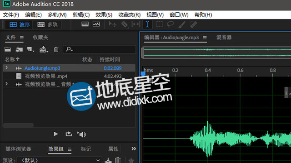Click the Open File folder icon
291x163 pixels.
tap(8, 49)
